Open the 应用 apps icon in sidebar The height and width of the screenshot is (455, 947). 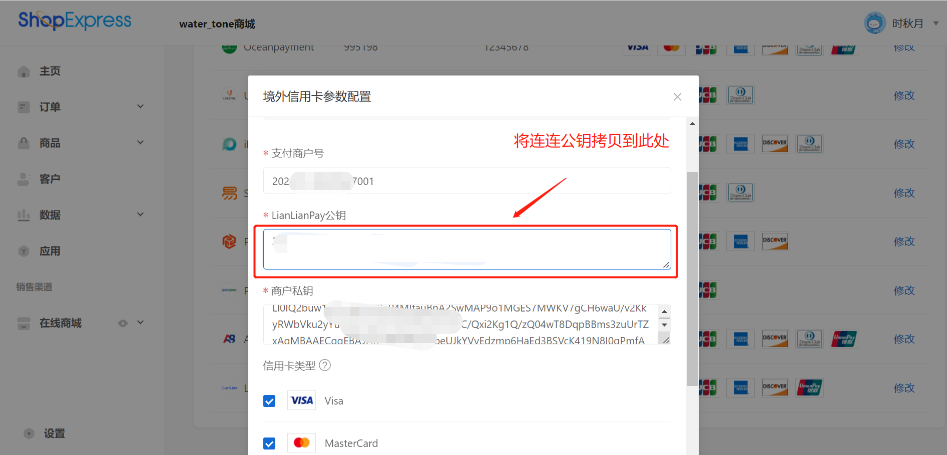[24, 251]
